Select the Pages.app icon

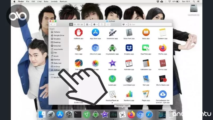coord(146,94)
